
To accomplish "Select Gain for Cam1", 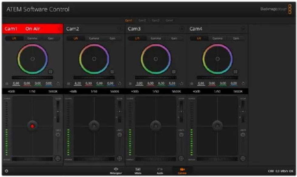I will coord(51,38).
